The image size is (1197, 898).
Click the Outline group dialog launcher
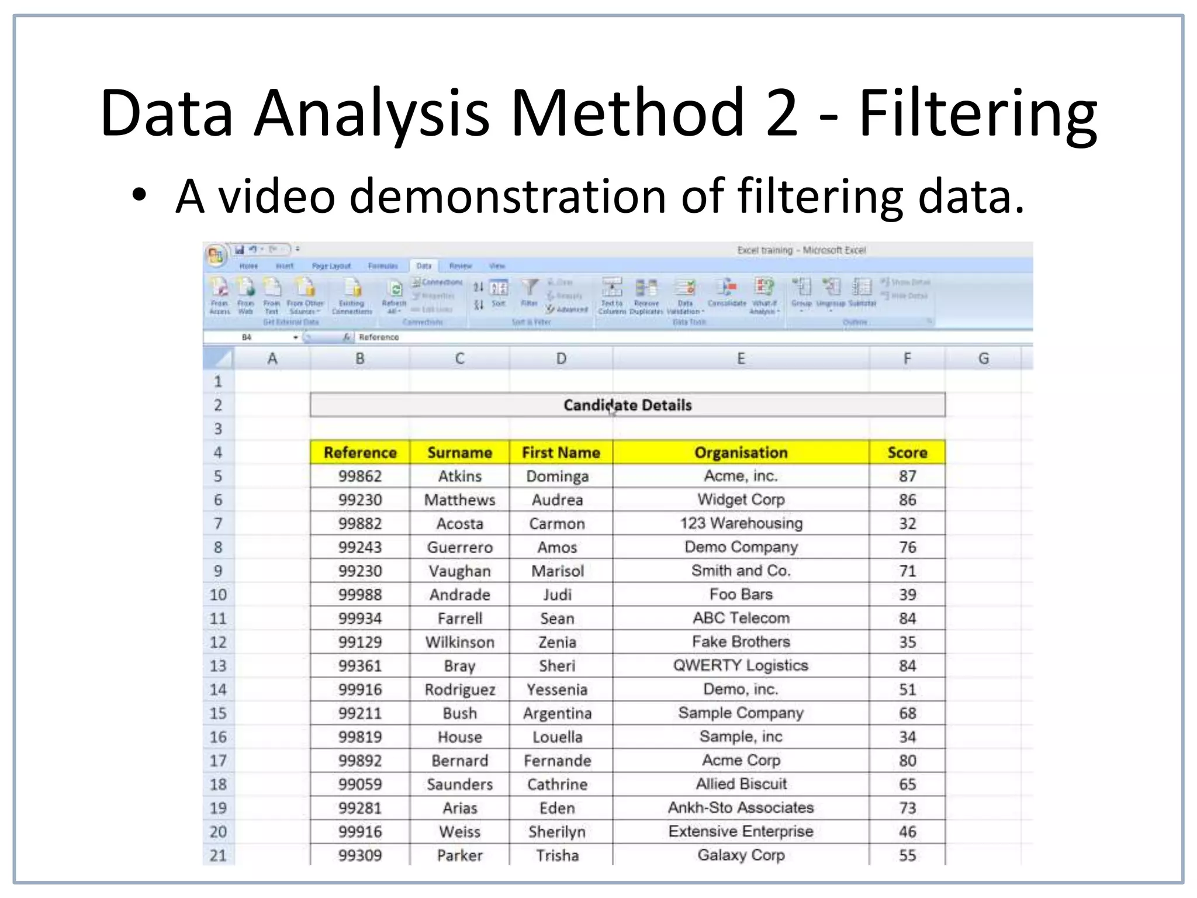pos(929,322)
